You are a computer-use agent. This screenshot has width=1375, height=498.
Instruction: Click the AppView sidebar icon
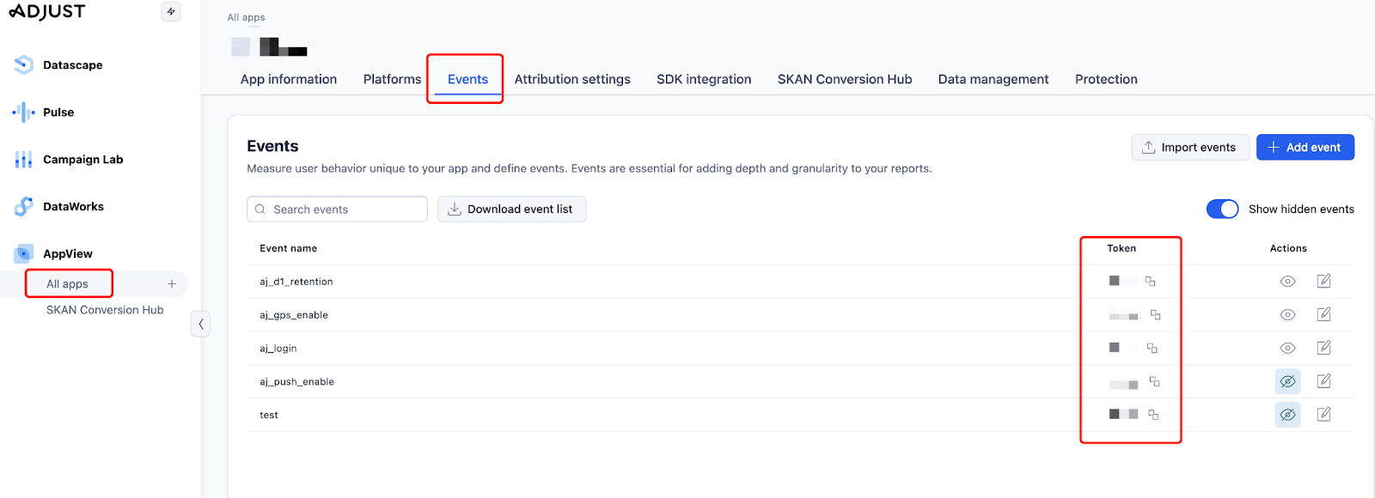[x=24, y=253]
